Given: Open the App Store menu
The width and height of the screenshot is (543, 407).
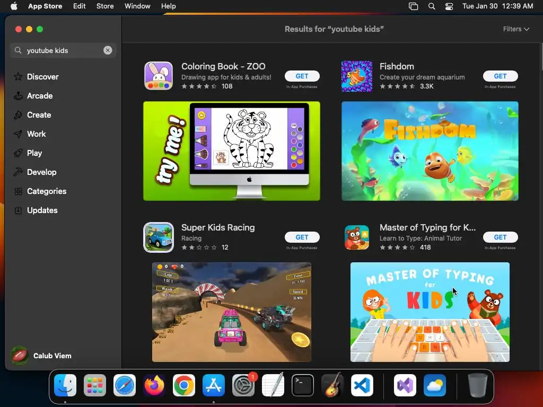Looking at the screenshot, I should [45, 6].
